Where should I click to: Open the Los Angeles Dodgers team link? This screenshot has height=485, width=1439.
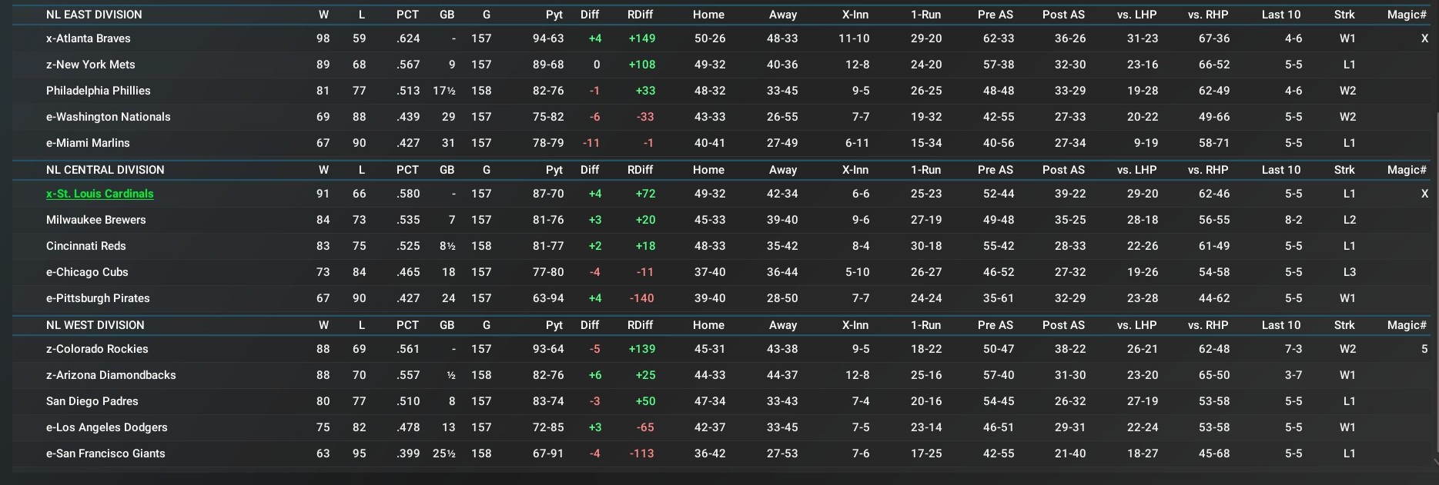(106, 427)
